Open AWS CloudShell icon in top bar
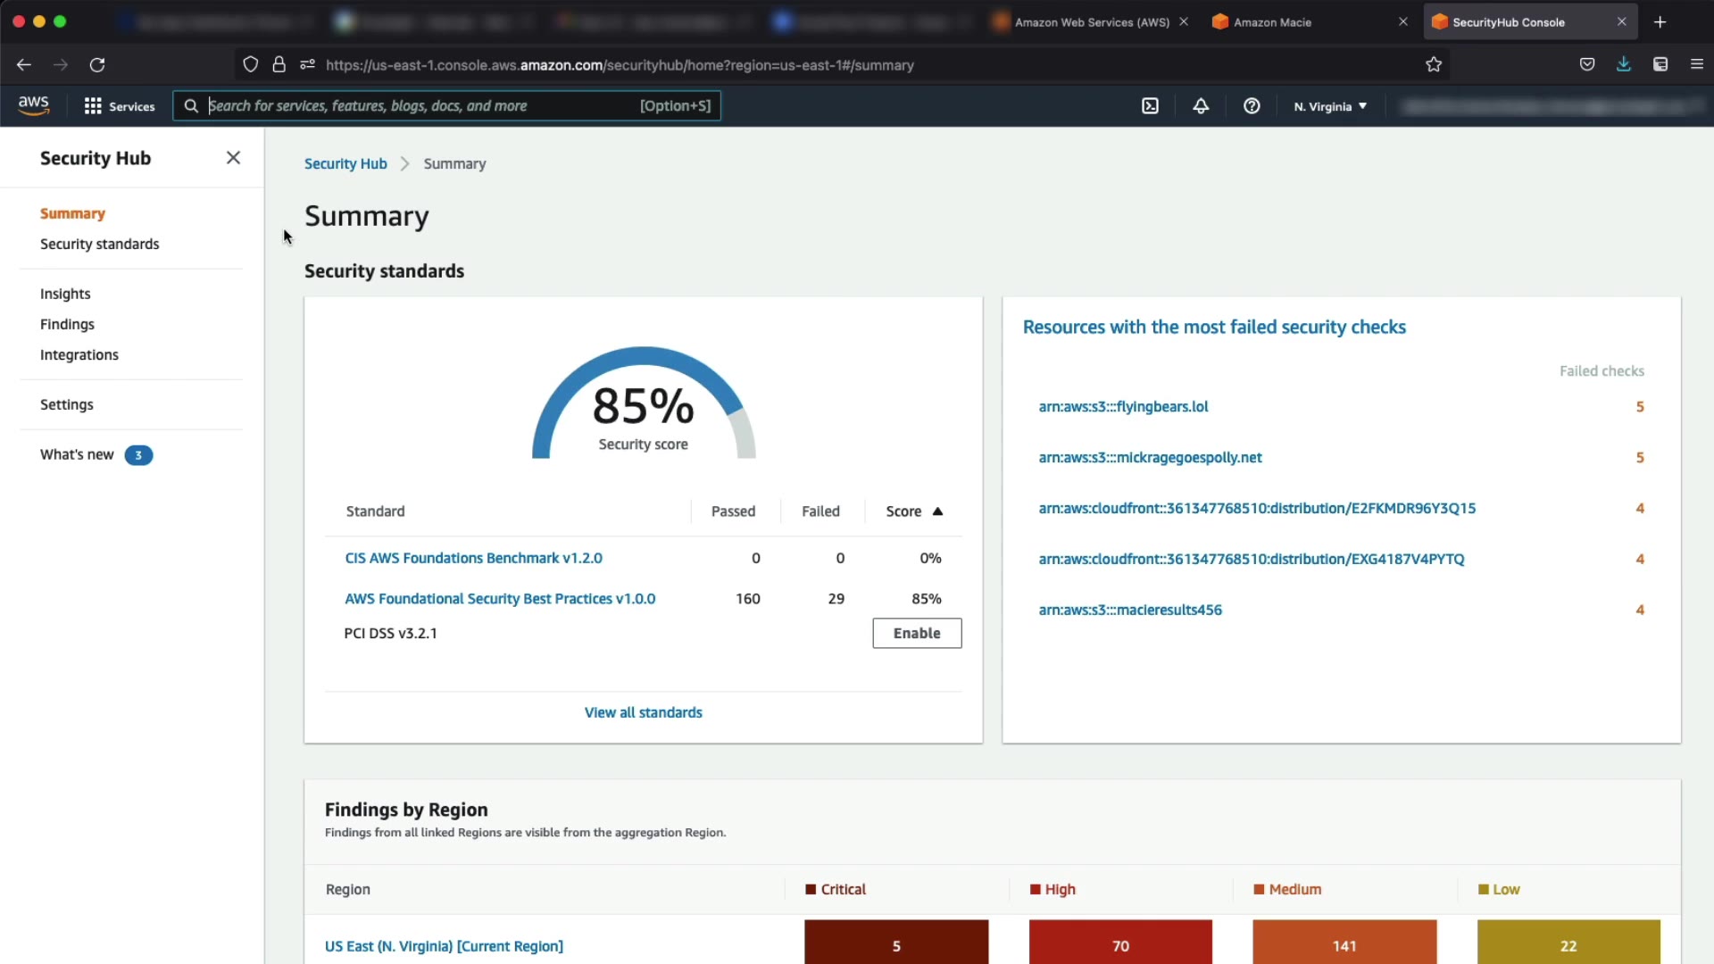 [x=1150, y=106]
